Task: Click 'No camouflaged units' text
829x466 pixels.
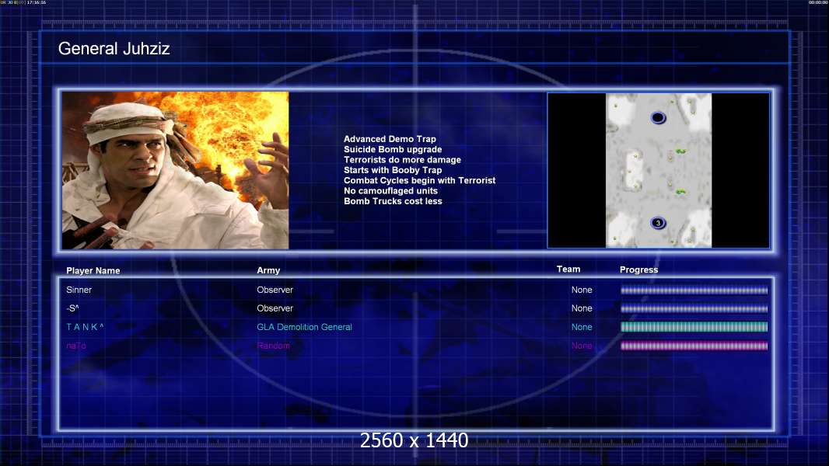Action: coord(390,190)
